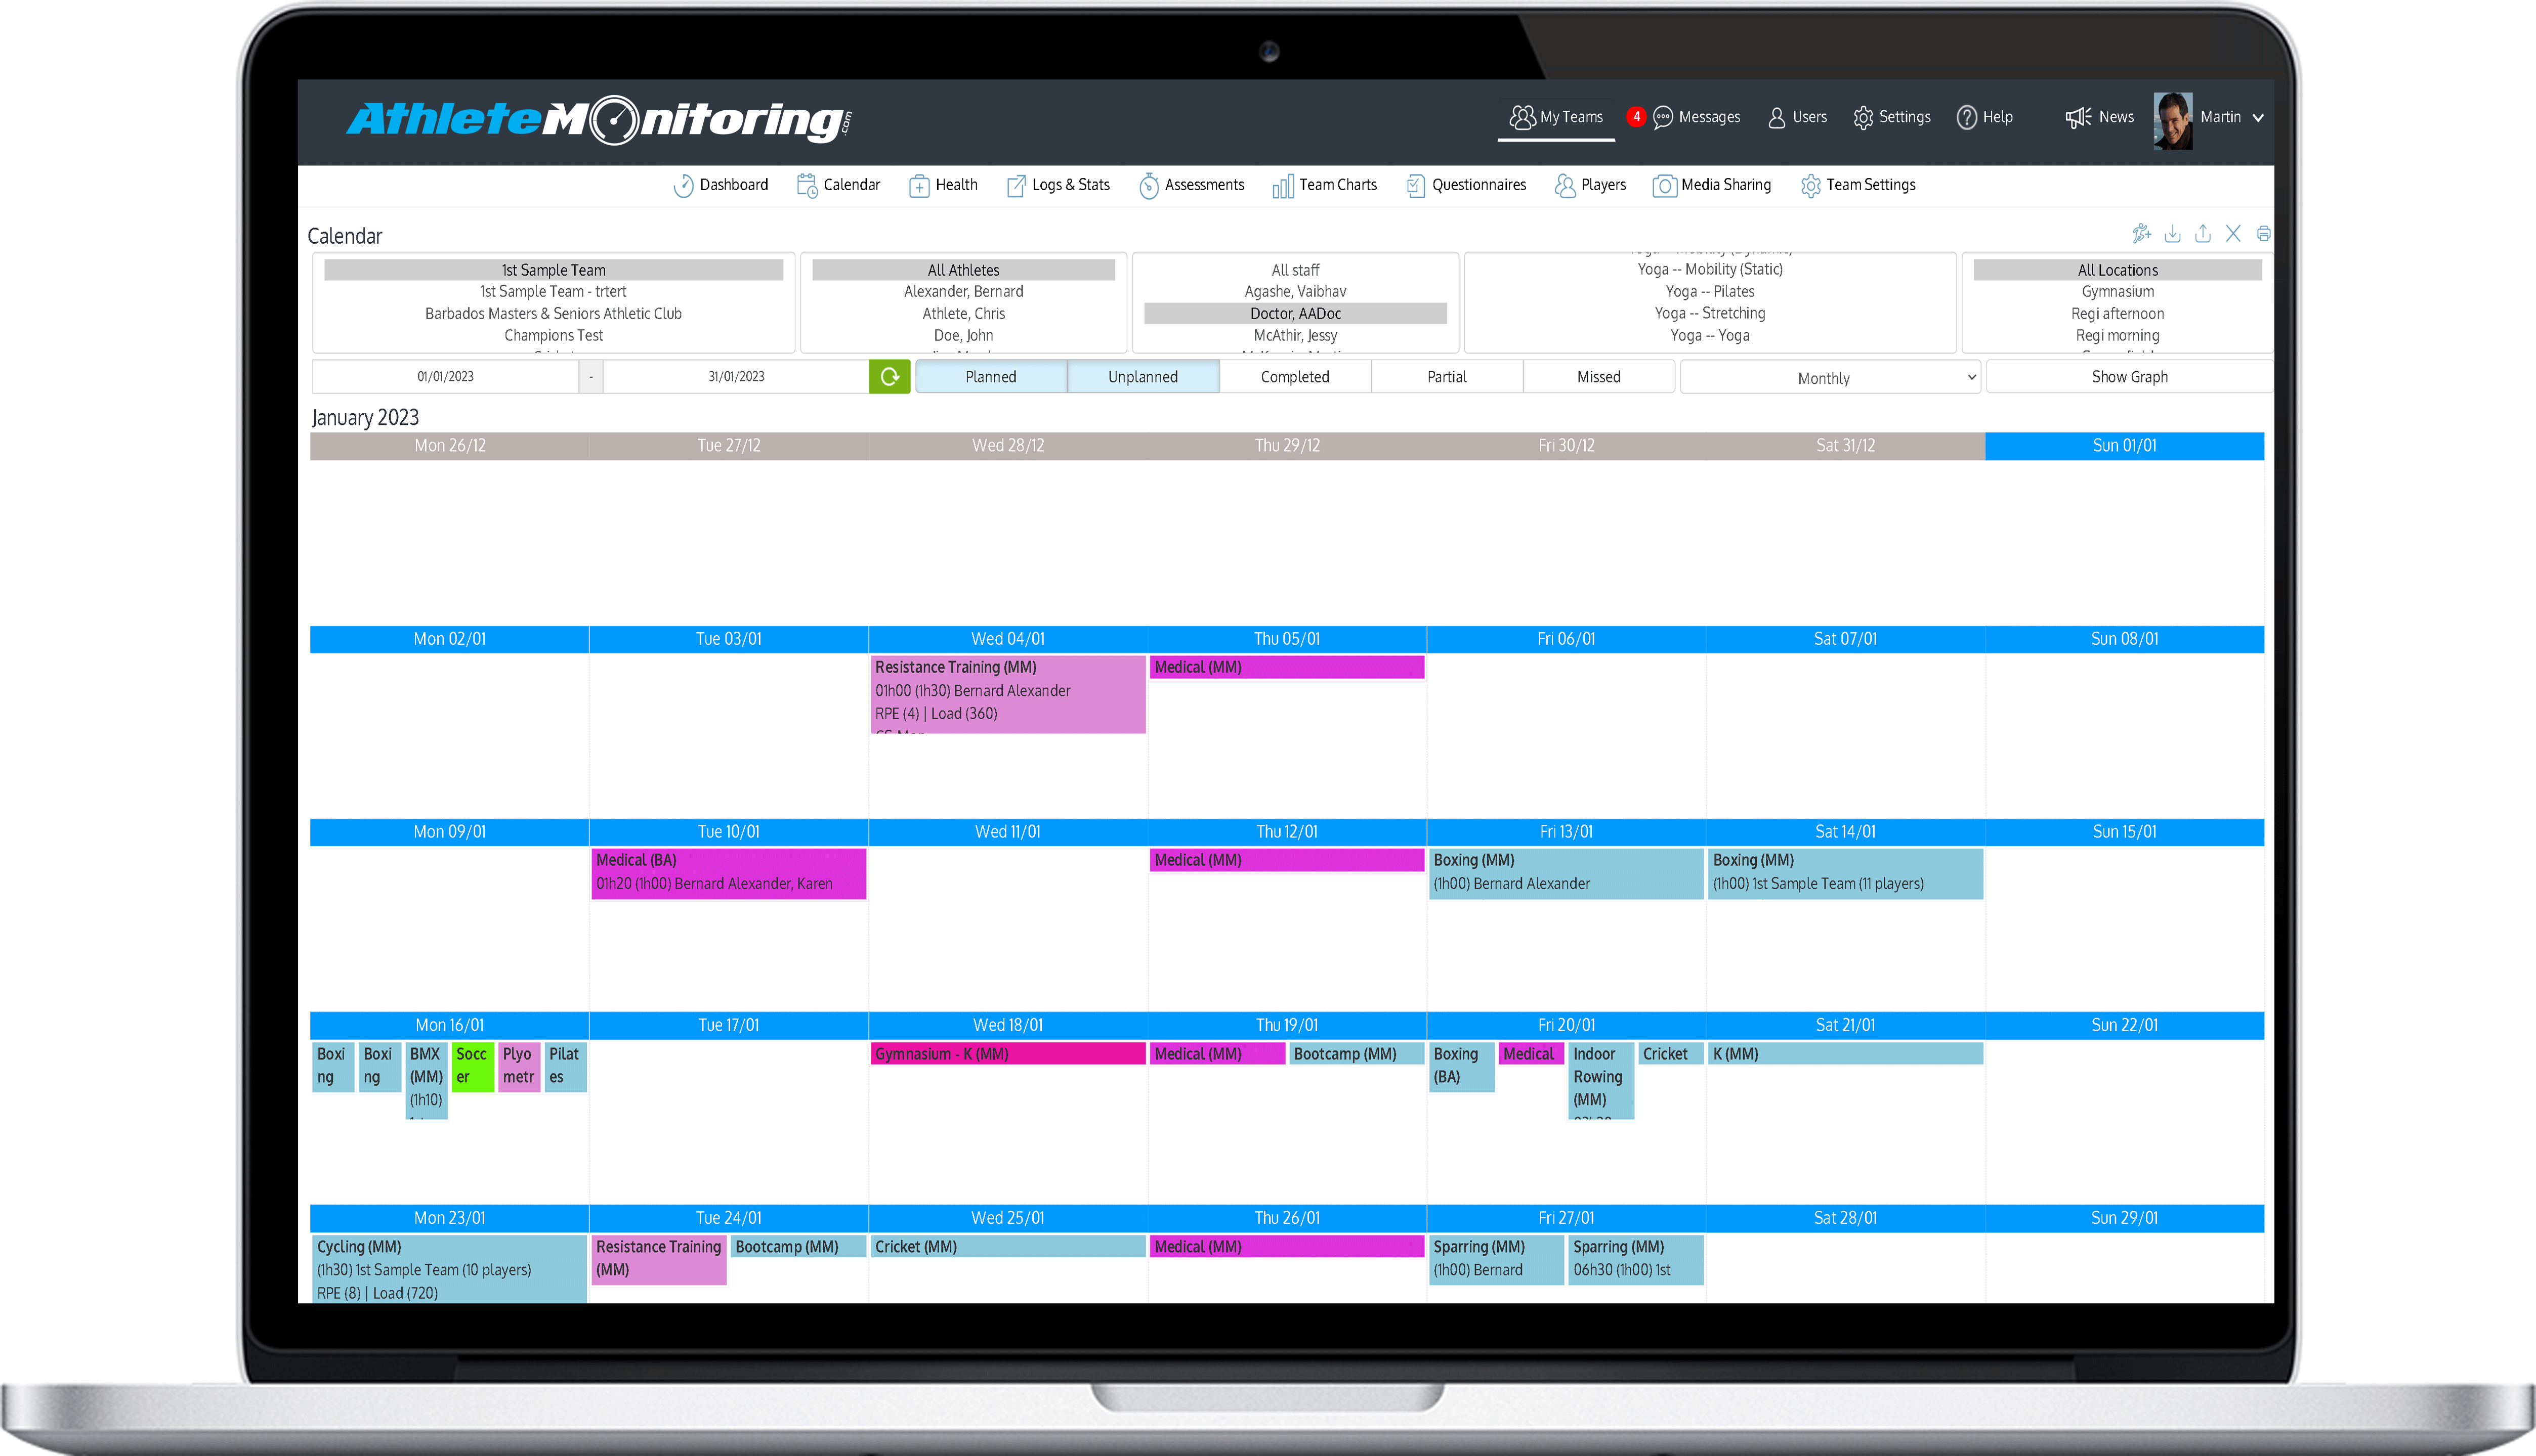Select Doctor, AADoc from the staff list
This screenshot has width=2536, height=1456.
(x=1294, y=313)
